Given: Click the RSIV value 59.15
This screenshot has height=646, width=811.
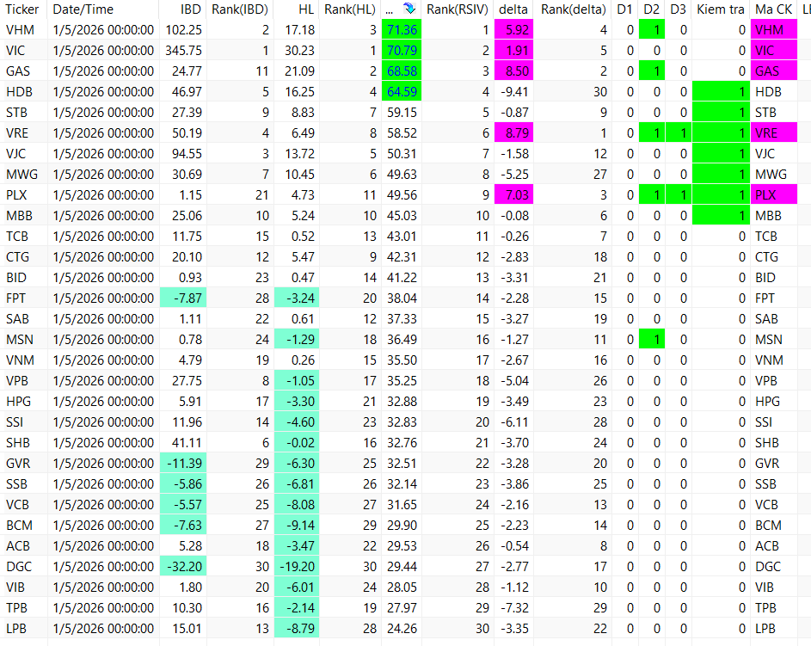Looking at the screenshot, I should (402, 113).
